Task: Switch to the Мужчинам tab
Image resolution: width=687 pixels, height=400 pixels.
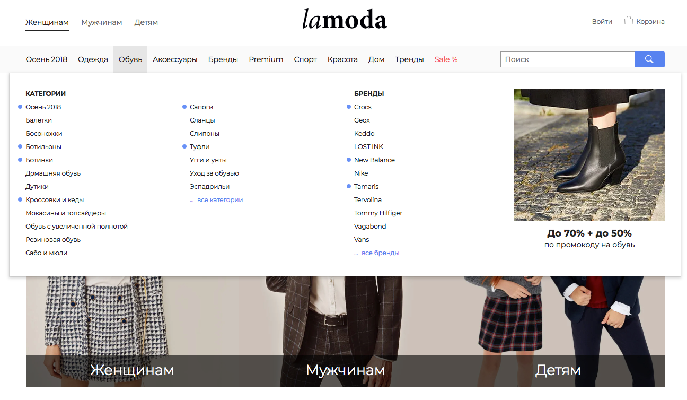Action: click(x=102, y=22)
